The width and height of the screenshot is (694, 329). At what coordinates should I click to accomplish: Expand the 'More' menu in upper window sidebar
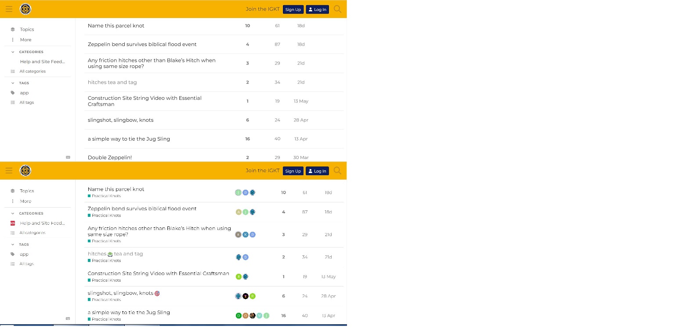click(x=25, y=39)
